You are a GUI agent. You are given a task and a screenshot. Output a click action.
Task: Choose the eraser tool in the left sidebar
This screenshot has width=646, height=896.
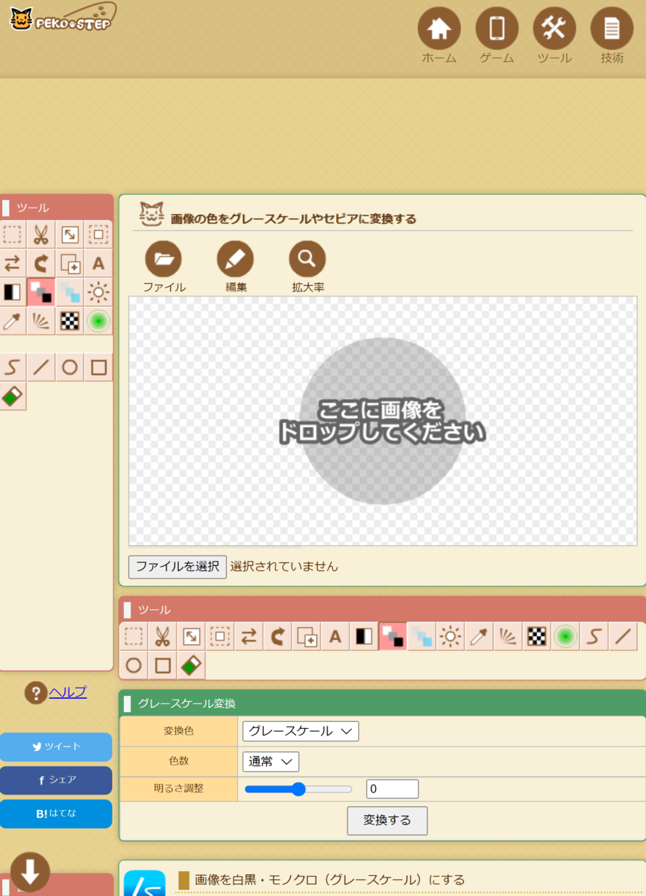12,396
